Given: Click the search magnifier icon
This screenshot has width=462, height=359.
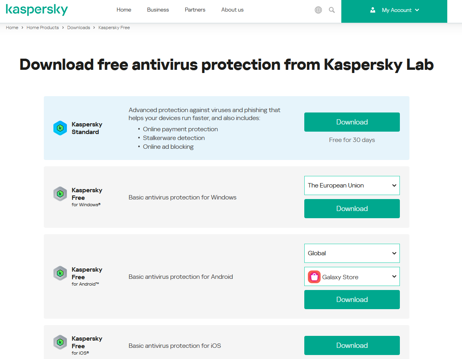Looking at the screenshot, I should 332,10.
